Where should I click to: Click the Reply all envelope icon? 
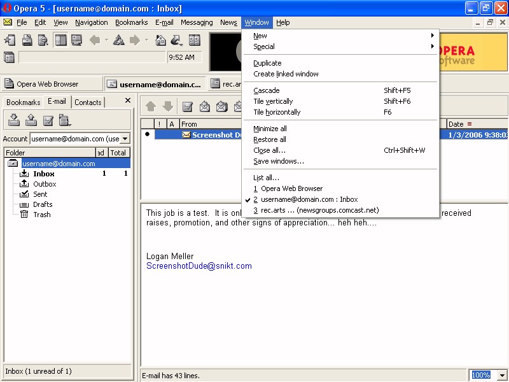(221, 106)
